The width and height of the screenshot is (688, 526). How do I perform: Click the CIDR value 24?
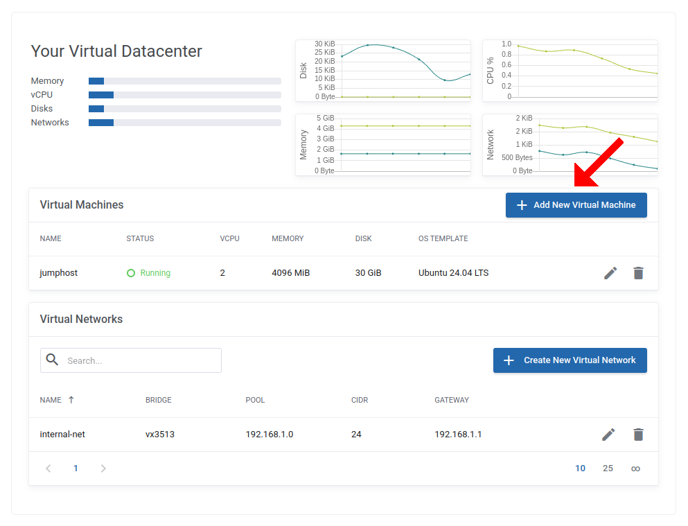tap(356, 435)
